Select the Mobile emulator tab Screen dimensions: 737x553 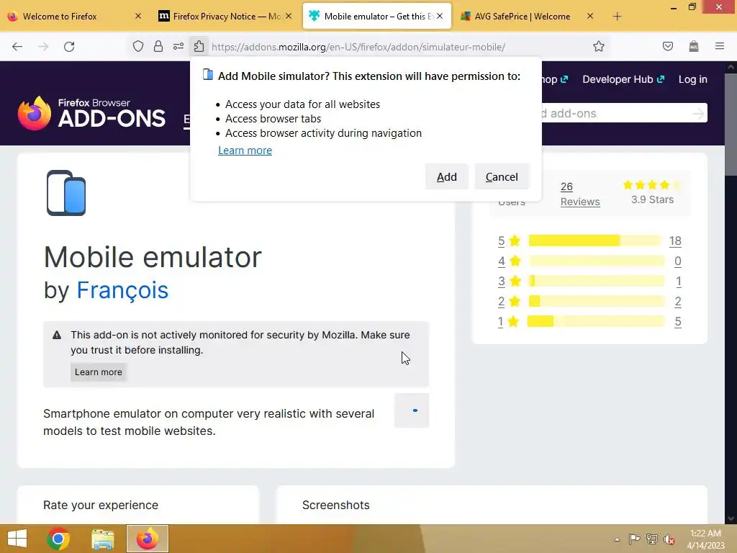point(376,16)
